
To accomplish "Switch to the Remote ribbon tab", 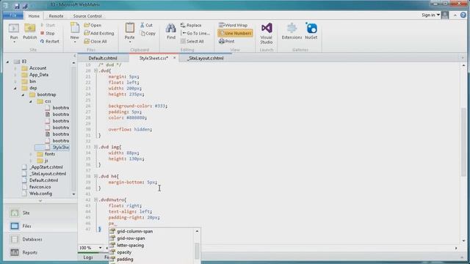I will point(56,16).
